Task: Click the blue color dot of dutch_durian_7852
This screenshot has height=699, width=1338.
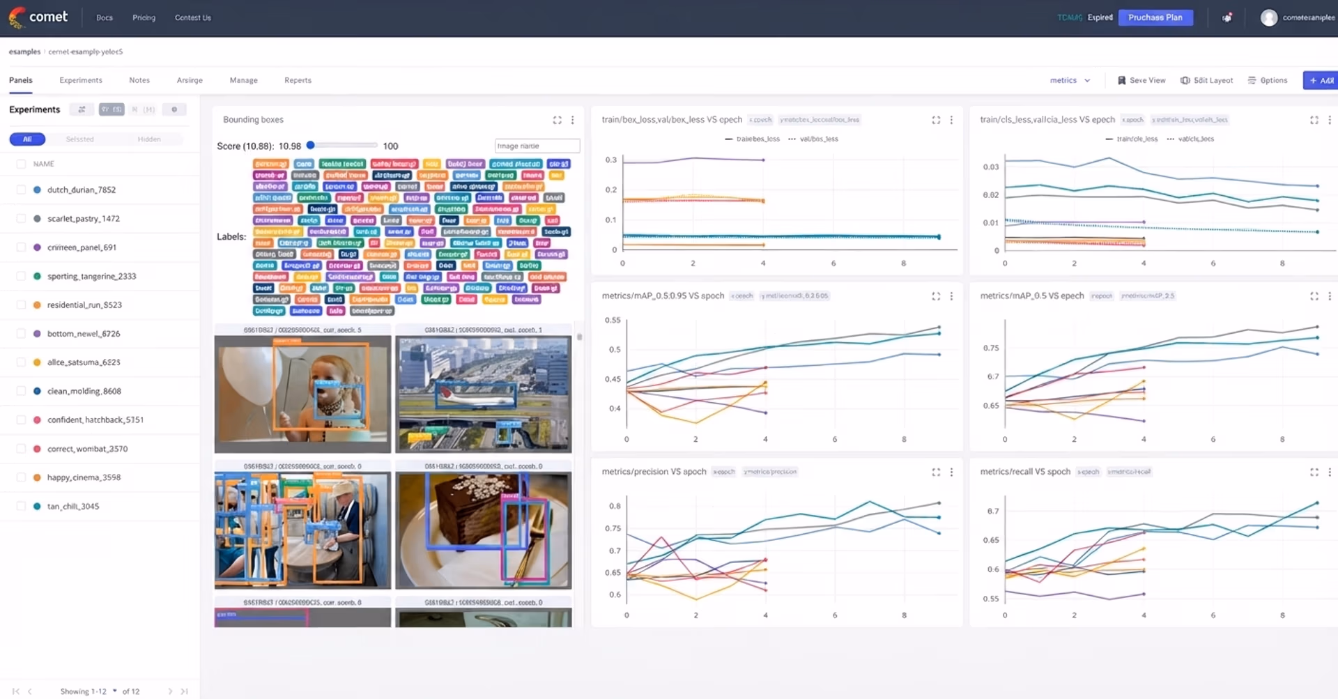Action: [37, 190]
